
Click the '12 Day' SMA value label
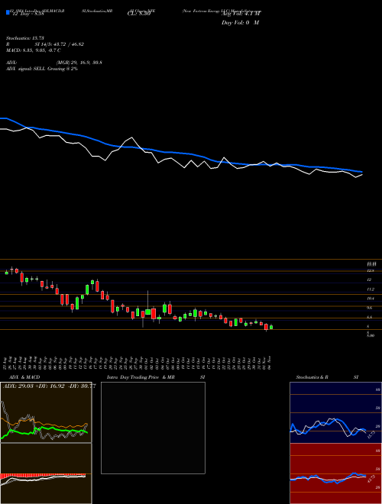pos(27,15)
